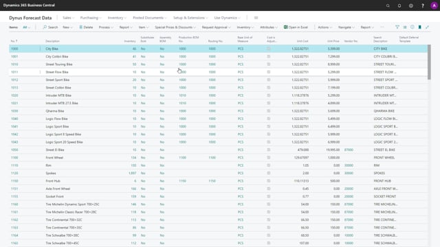Select the Intruder MTB Bike description cell
The width and height of the screenshot is (440, 247).
pyautogui.click(x=58, y=95)
